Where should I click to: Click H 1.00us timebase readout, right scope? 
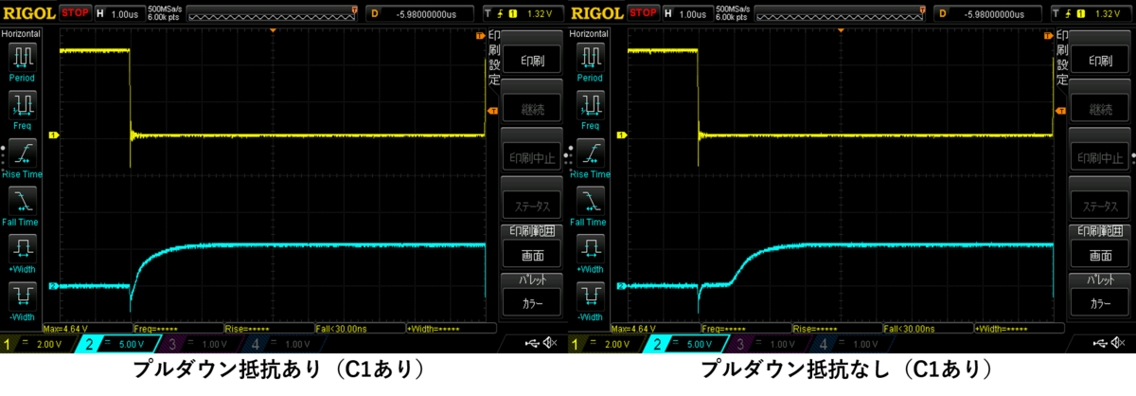click(689, 13)
